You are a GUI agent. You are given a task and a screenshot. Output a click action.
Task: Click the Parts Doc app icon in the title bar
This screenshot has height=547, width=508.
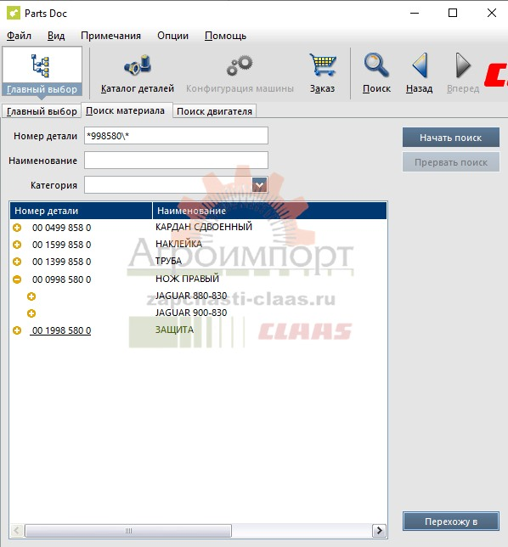(14, 14)
